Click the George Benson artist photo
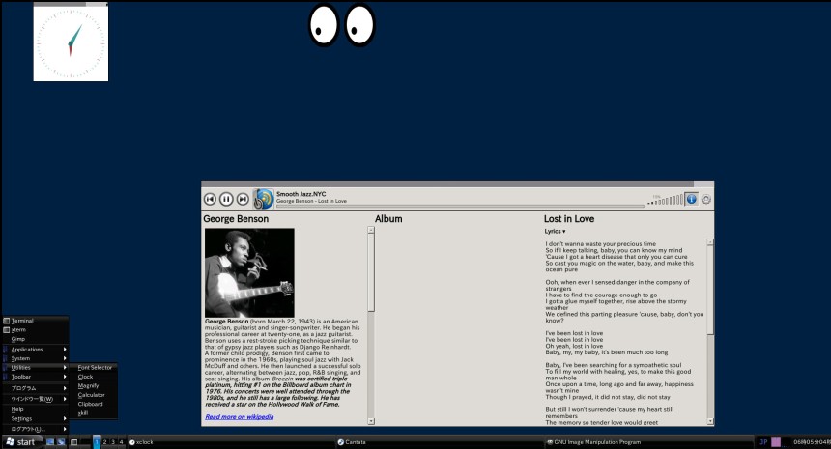 (249, 272)
